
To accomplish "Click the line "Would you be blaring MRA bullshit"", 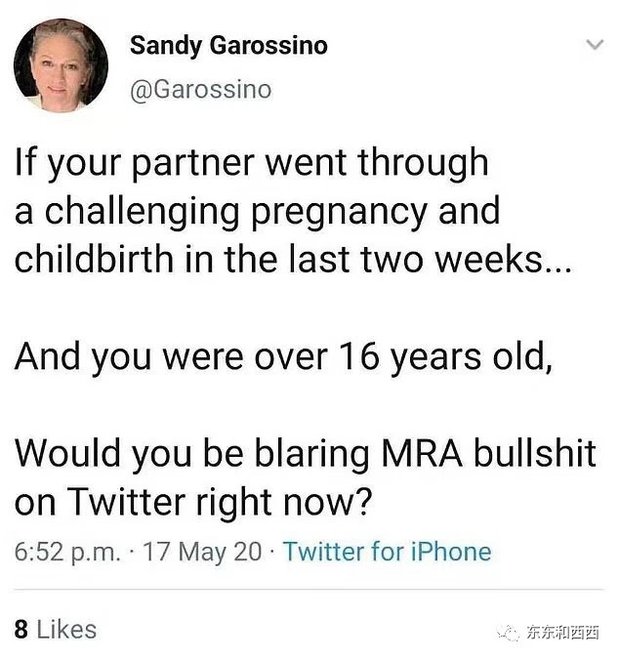I will point(305,454).
